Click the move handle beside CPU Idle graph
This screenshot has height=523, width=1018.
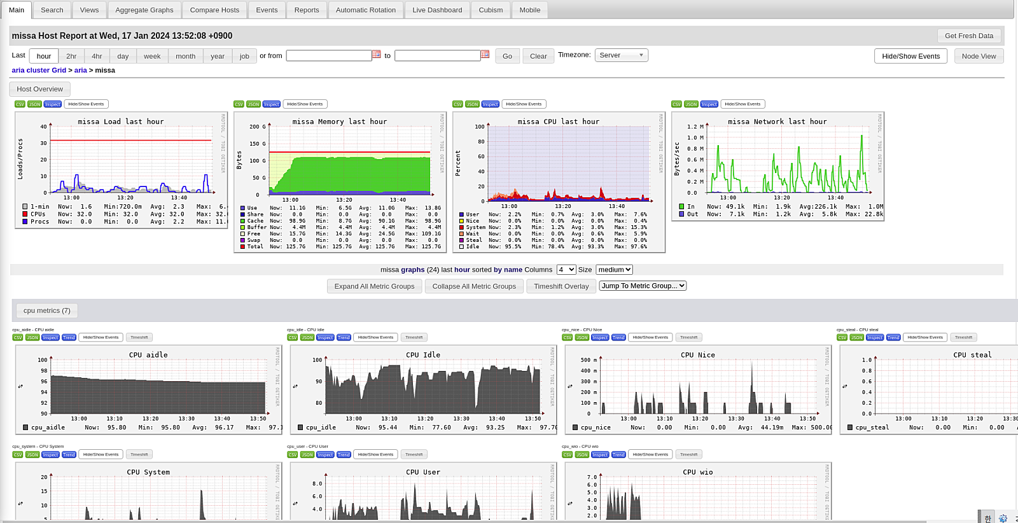tap(295, 386)
